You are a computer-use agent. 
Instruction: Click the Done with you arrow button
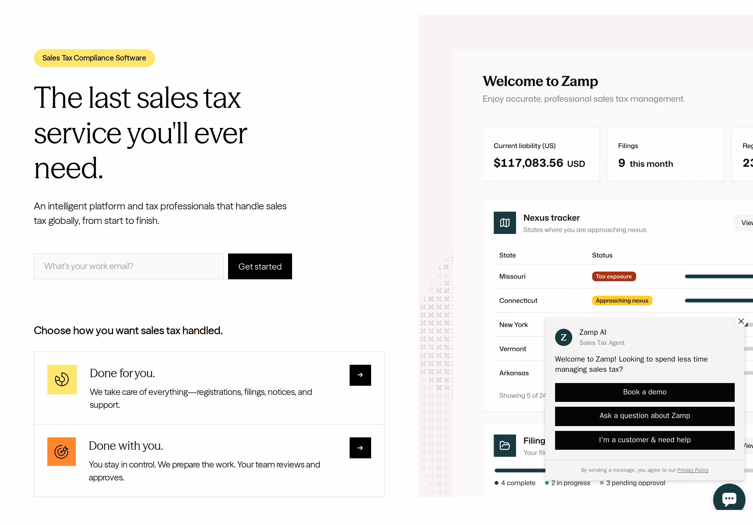point(360,448)
